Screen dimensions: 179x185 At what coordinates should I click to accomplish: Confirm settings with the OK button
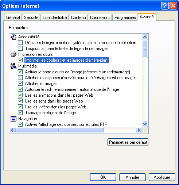(103, 177)
